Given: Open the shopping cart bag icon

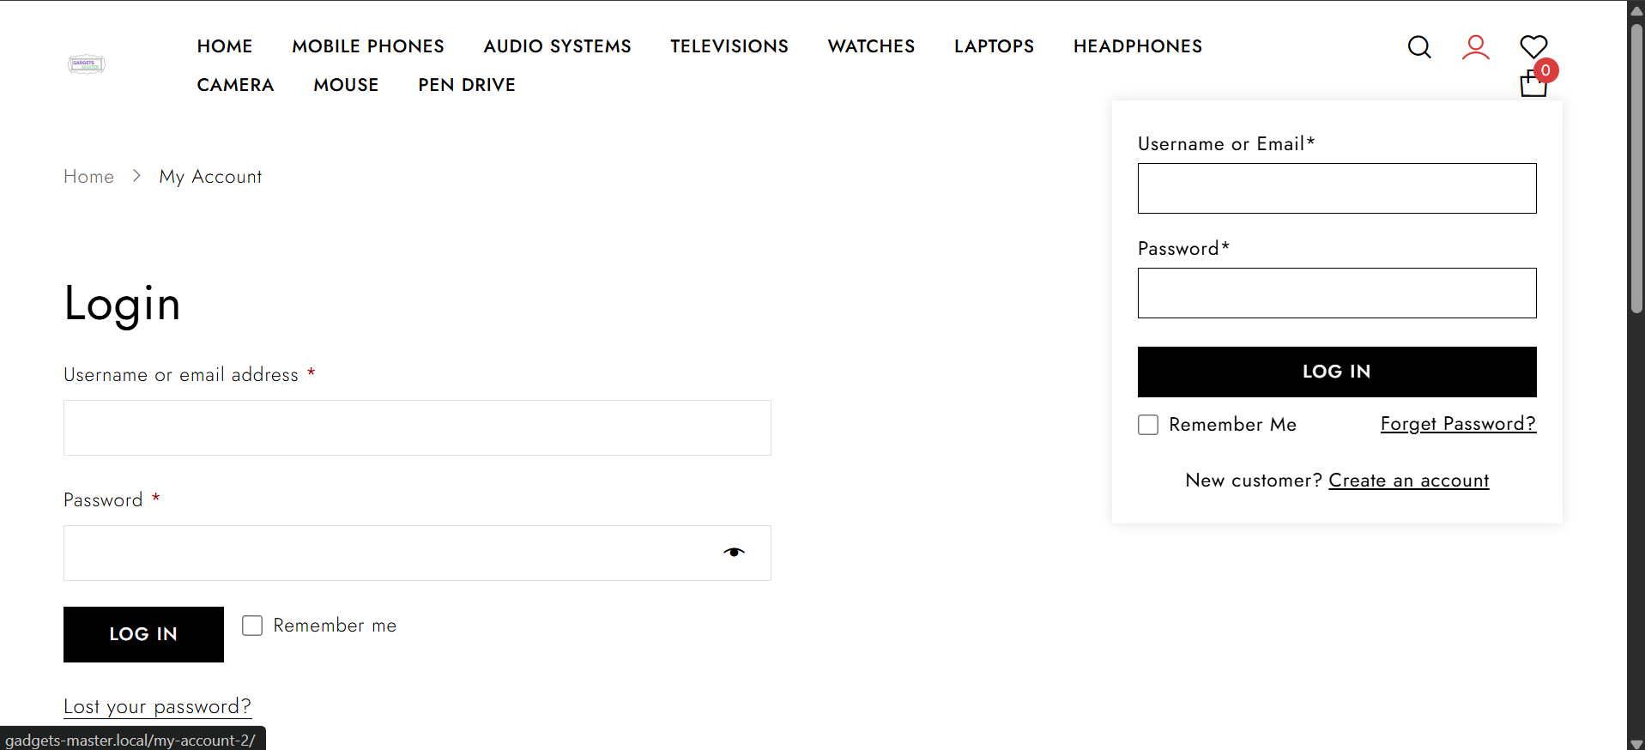Looking at the screenshot, I should [1533, 84].
